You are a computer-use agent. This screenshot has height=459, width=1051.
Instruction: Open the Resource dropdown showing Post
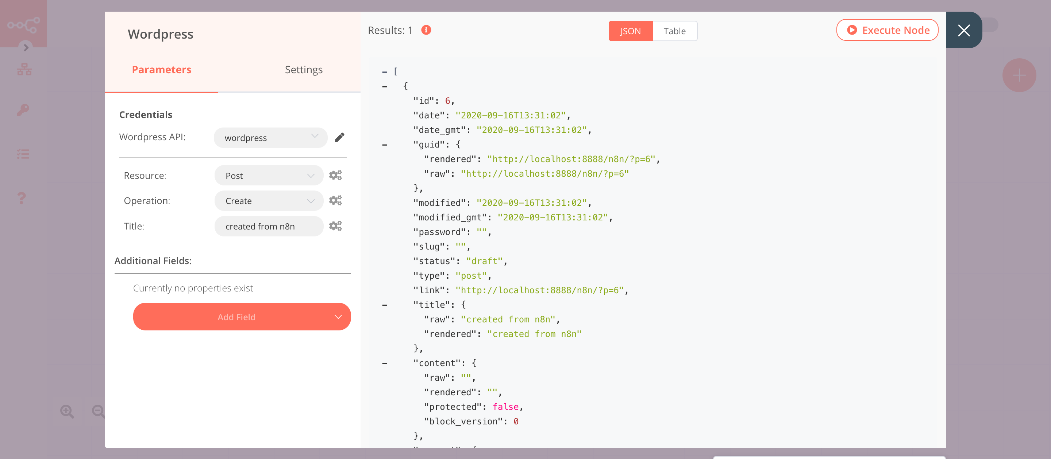269,175
